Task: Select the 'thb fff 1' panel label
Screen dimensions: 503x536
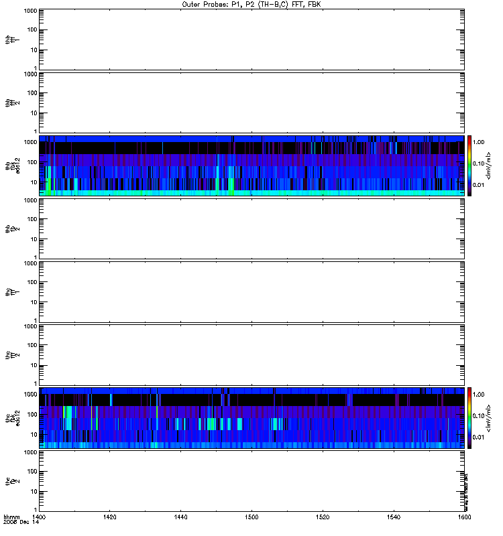Action: tap(12, 40)
